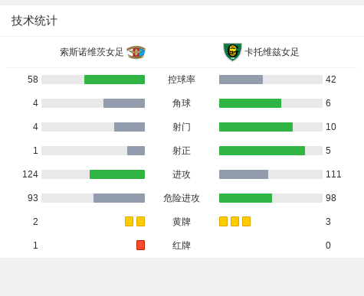This screenshot has height=296, width=364.
Task: Click the 卡托维兹女足 green shield logo
Action: 232,52
